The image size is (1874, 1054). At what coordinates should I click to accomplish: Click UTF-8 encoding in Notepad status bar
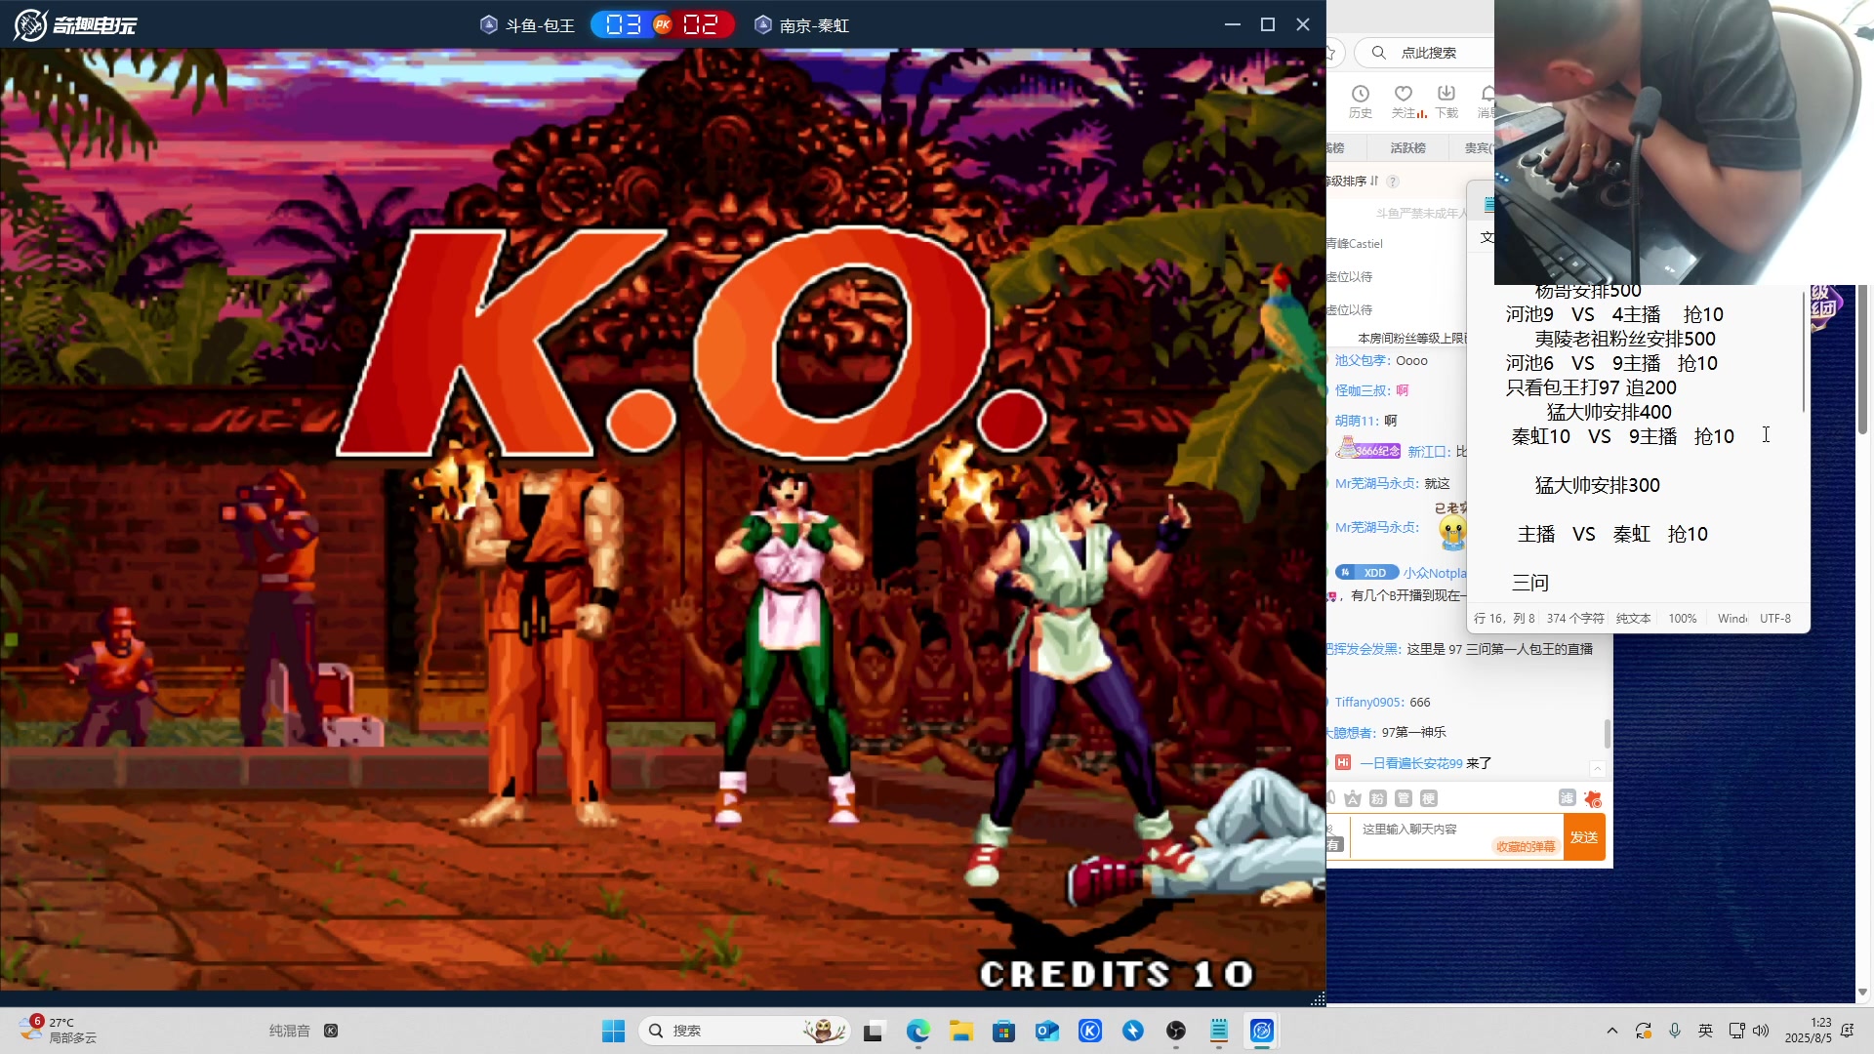click(1775, 619)
